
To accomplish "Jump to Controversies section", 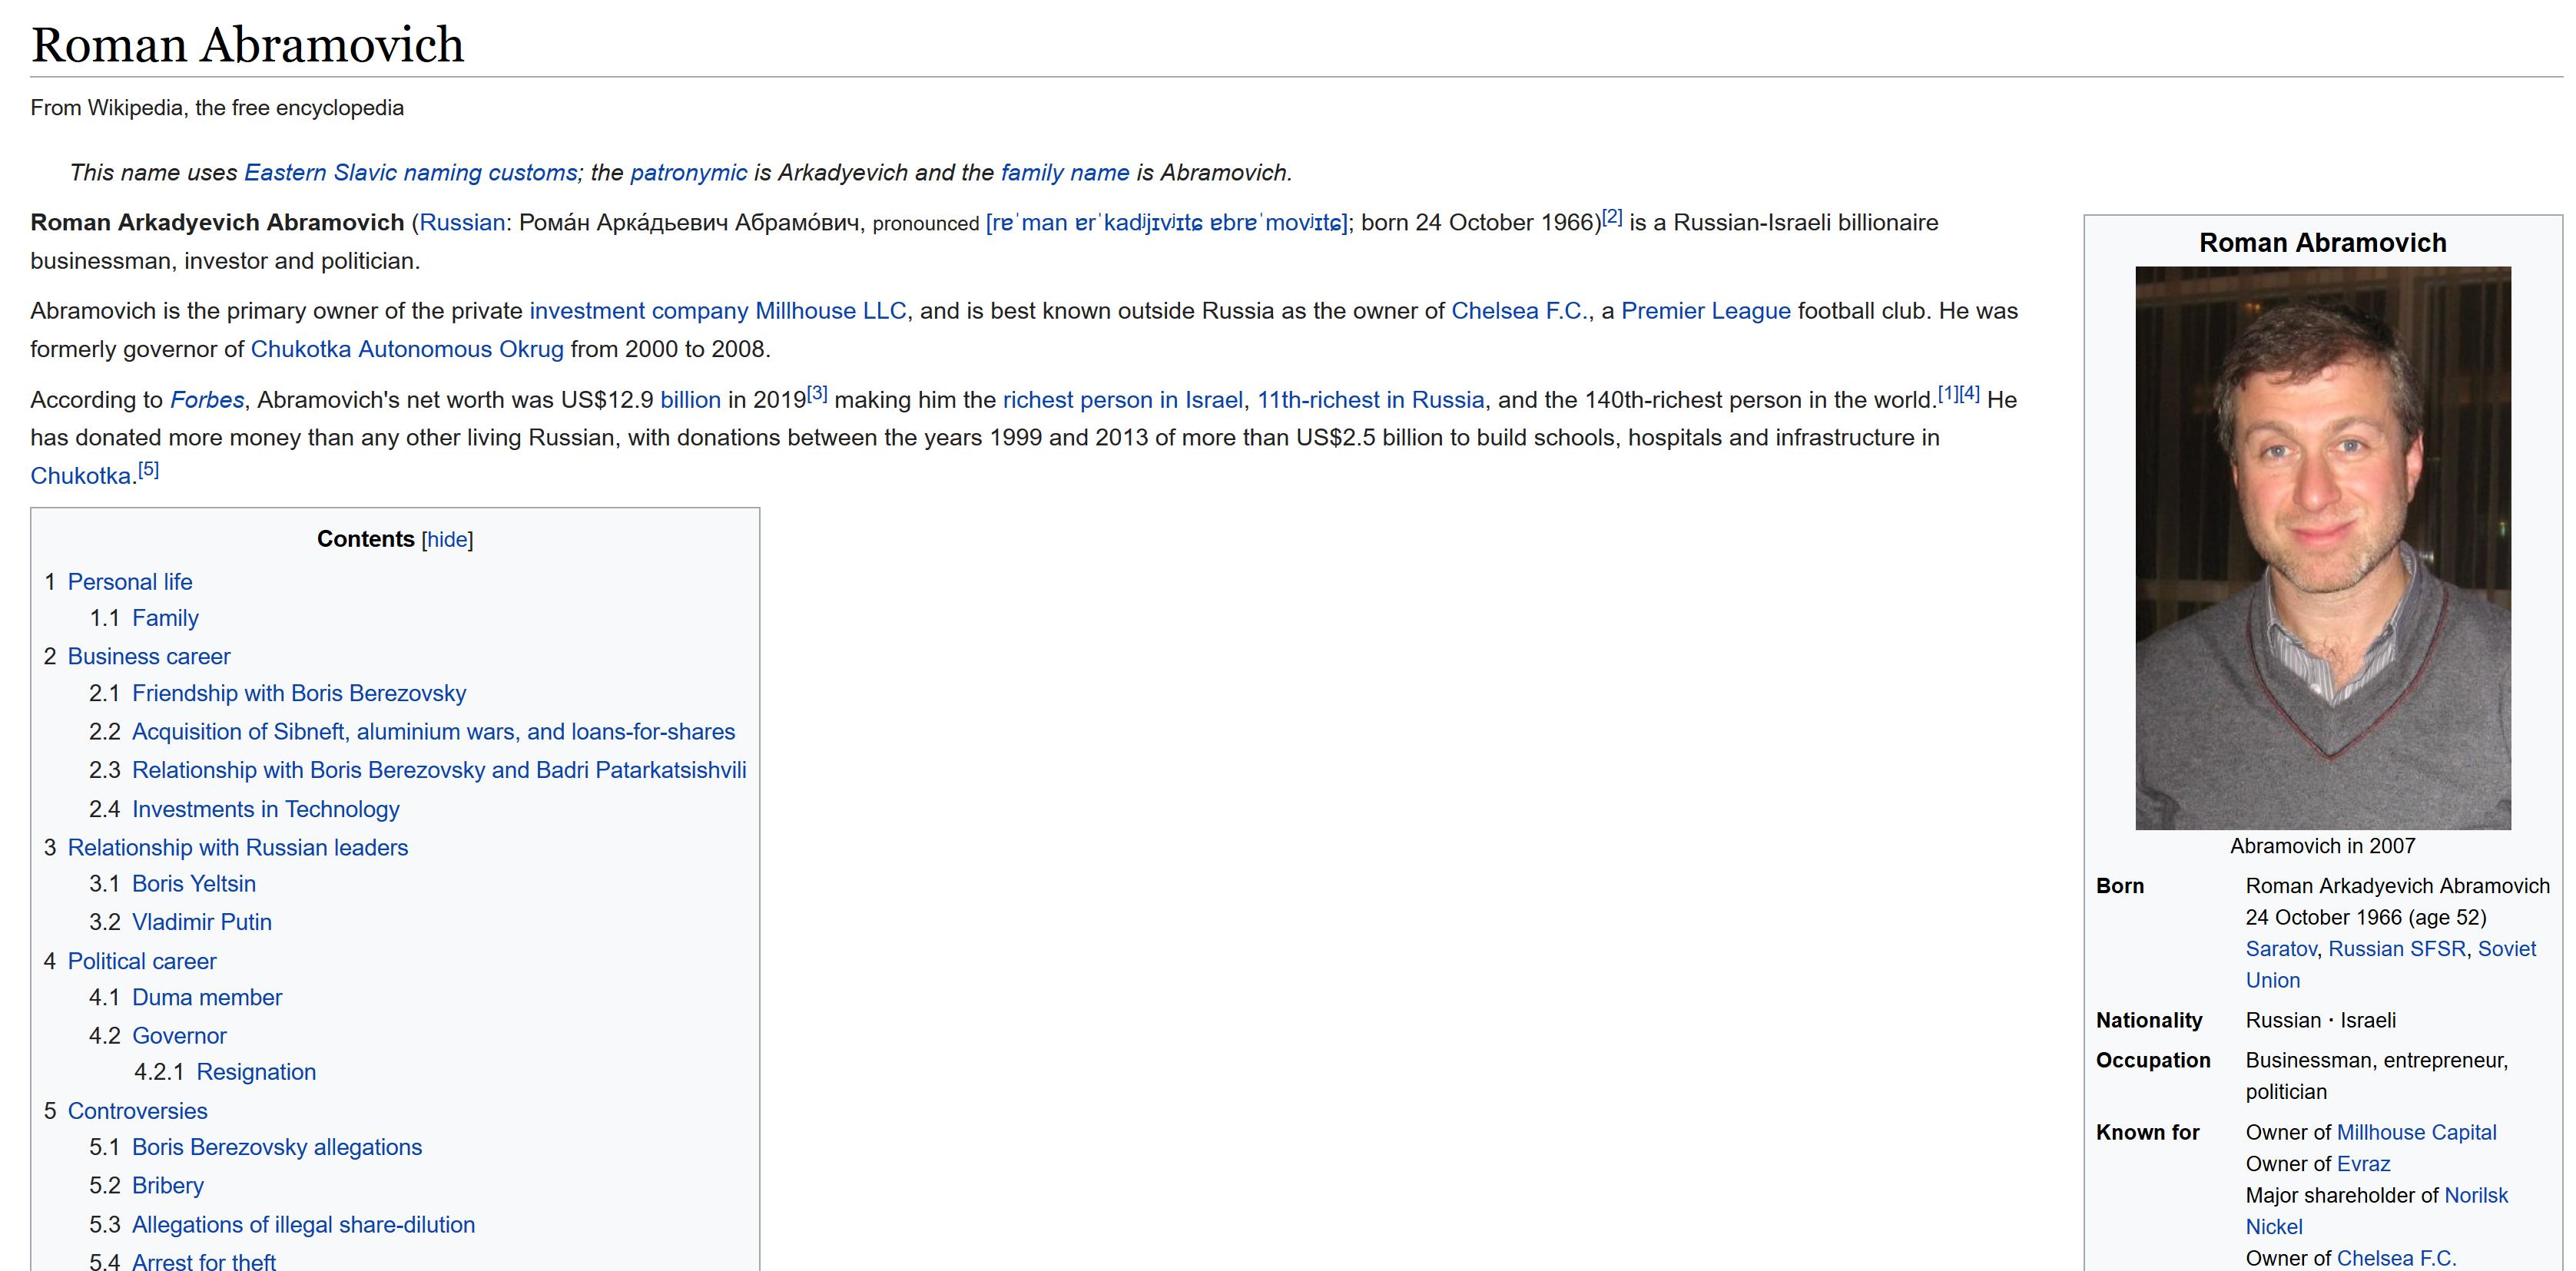I will (x=138, y=1111).
